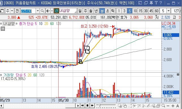Viewport: 182px width, 109px height.
Task: Click the speaker sound alert icon
Action: click(48, 11)
